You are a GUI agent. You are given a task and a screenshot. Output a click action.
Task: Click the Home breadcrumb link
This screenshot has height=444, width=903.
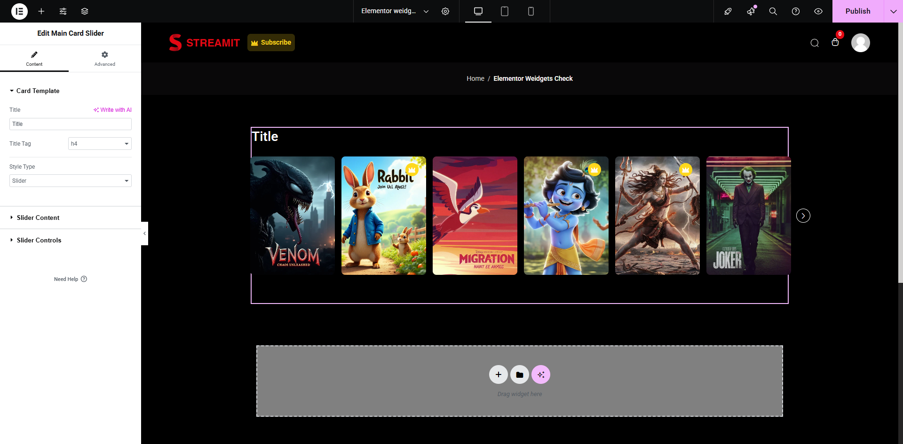coord(475,78)
